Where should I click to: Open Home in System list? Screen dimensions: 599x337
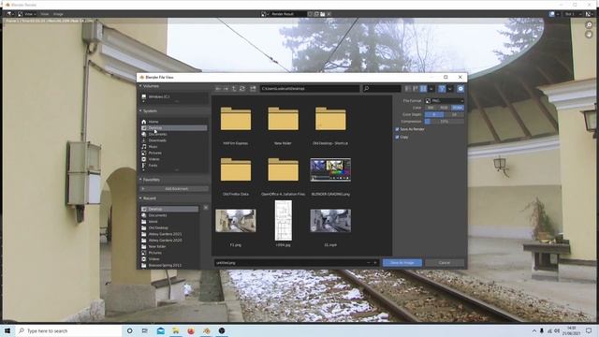174,122
